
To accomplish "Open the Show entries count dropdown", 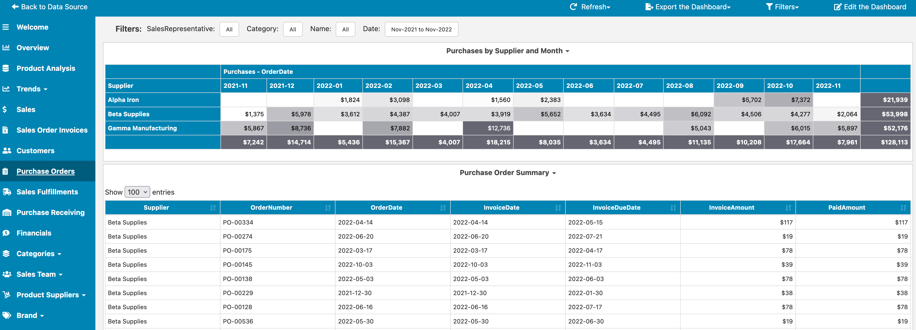I will 137,192.
